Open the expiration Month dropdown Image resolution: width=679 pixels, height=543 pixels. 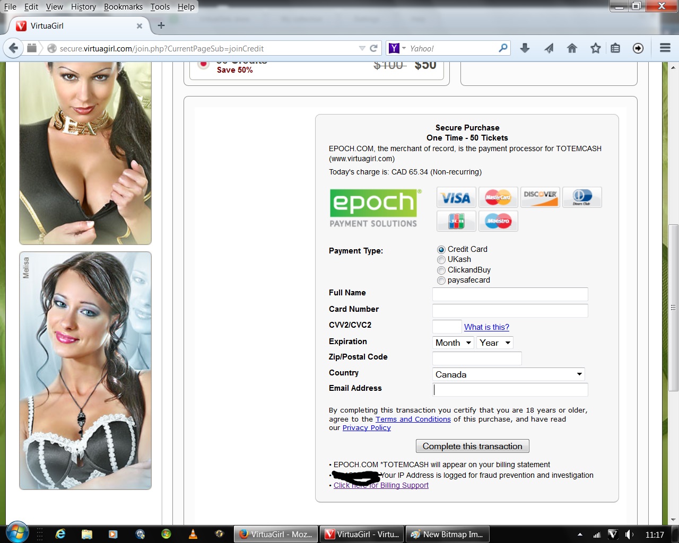pos(453,343)
